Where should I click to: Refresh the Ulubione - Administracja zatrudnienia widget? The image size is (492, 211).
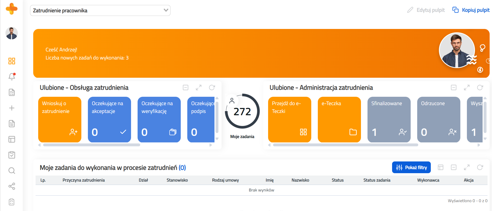click(x=480, y=88)
